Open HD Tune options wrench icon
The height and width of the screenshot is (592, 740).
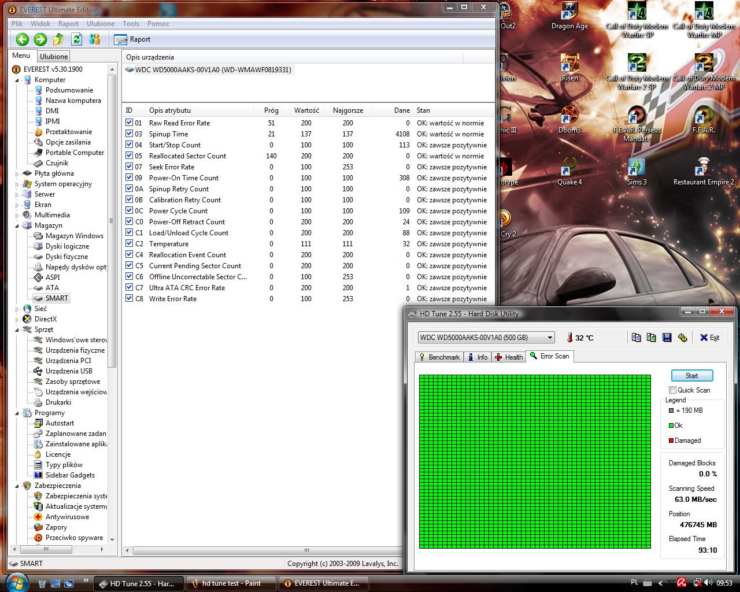coord(683,338)
